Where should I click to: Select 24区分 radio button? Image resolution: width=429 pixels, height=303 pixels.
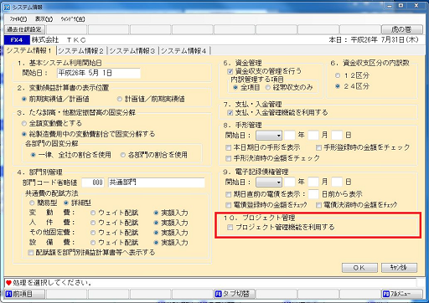(x=338, y=86)
